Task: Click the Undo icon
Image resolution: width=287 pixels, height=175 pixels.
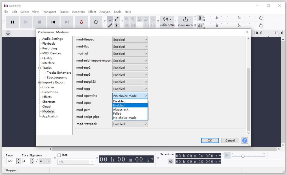Action: [147, 25]
